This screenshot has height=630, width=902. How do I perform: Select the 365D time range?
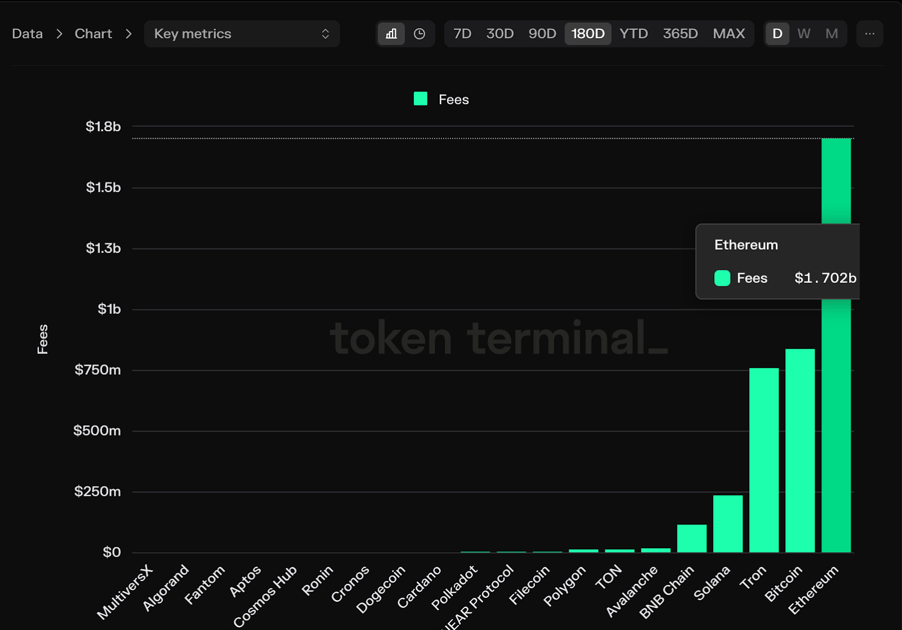(680, 34)
